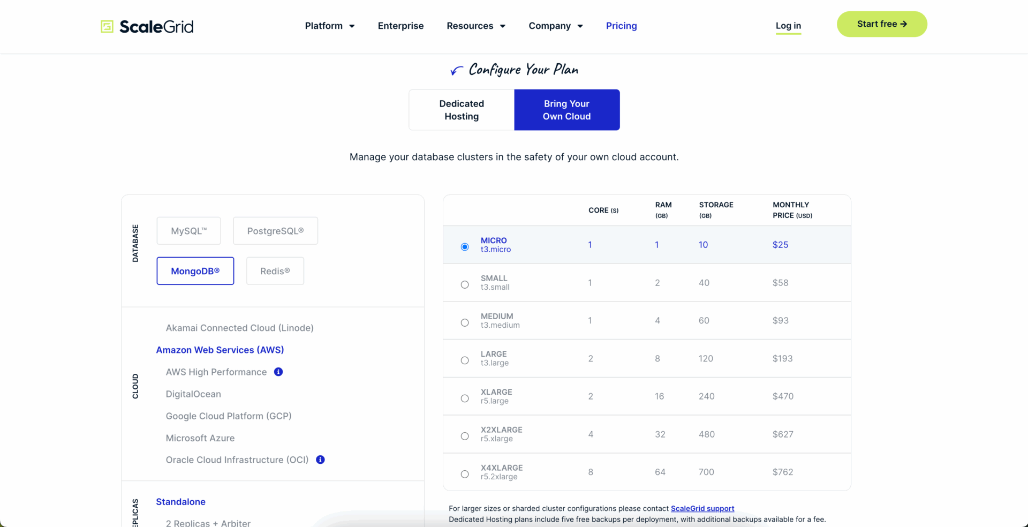
Task: Expand the Platform dropdown menu
Action: pyautogui.click(x=329, y=26)
